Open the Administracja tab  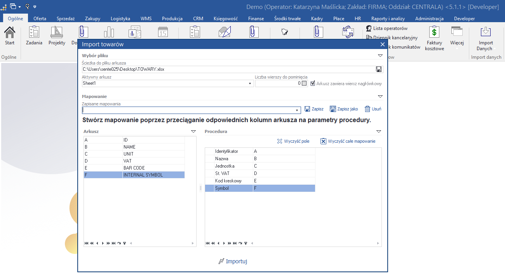(429, 18)
